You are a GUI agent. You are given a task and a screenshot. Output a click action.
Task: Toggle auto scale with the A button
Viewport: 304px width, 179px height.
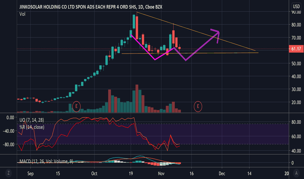(x=296, y=173)
